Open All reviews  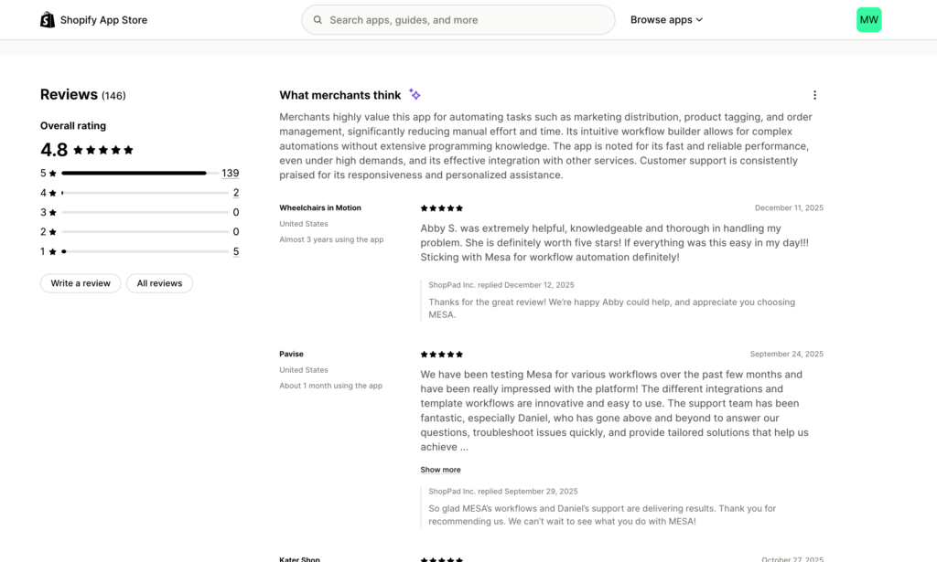pos(159,283)
